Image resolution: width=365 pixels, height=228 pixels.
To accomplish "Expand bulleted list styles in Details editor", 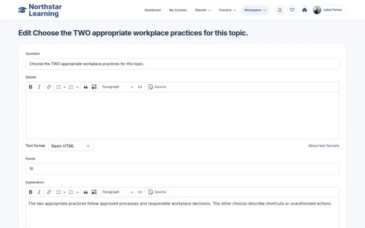I will (x=65, y=87).
